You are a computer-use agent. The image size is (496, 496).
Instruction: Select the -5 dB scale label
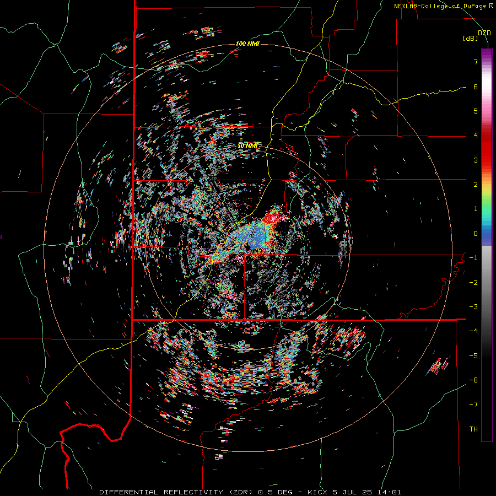[473, 356]
